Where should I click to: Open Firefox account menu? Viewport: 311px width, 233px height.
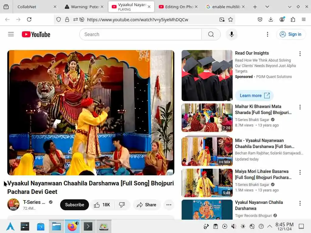click(282, 19)
